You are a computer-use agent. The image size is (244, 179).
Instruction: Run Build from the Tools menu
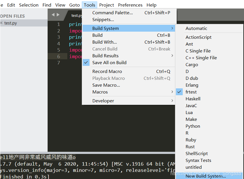[x=129, y=35]
